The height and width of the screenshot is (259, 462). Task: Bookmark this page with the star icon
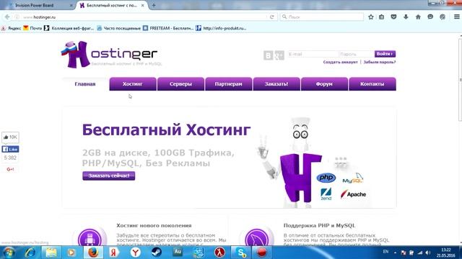point(371,17)
